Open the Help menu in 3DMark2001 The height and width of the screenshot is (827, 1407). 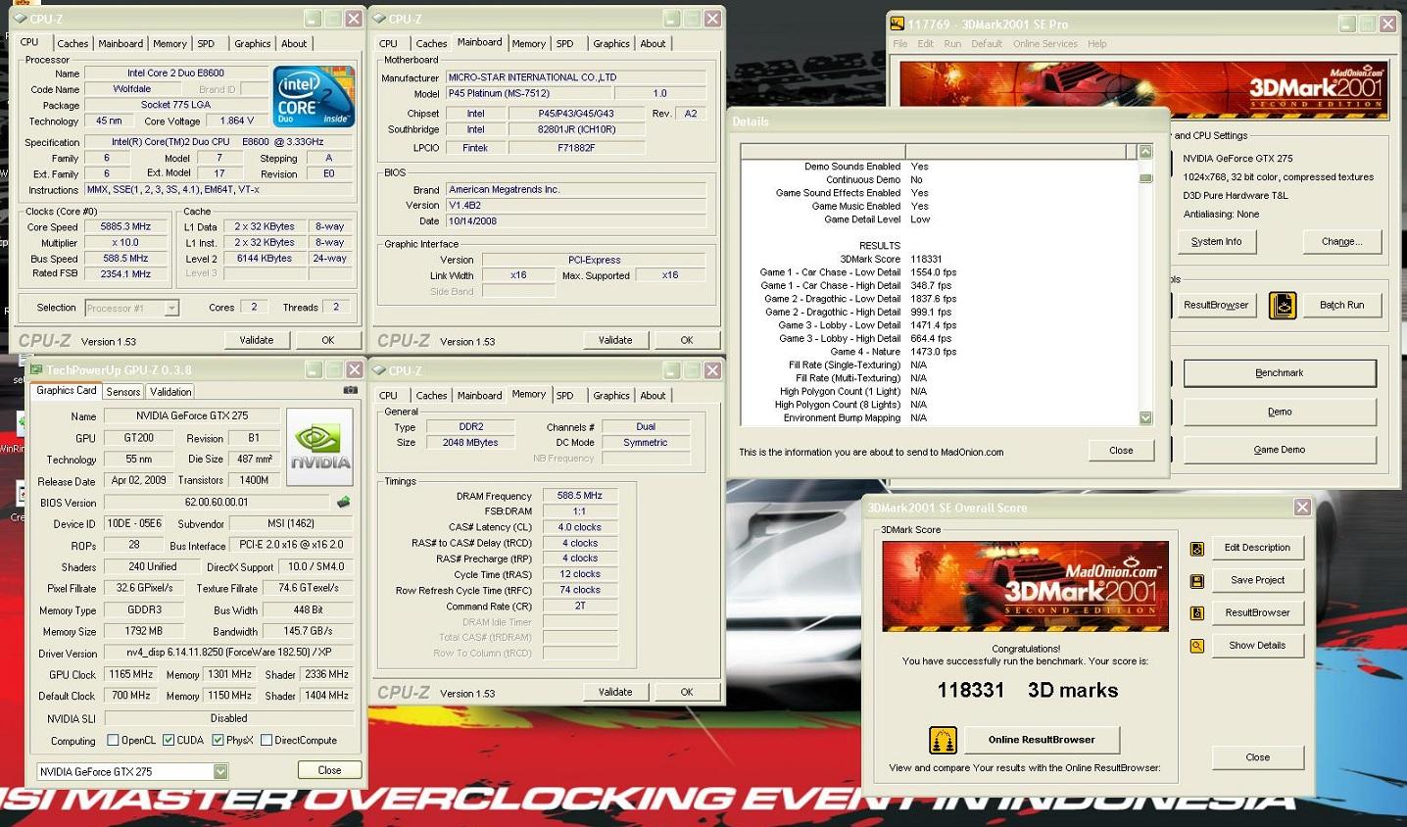point(1097,44)
